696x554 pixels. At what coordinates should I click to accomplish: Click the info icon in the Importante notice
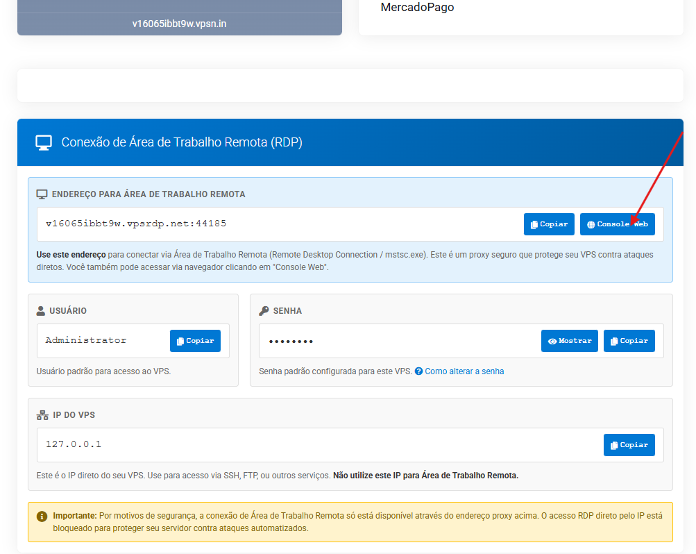(42, 517)
